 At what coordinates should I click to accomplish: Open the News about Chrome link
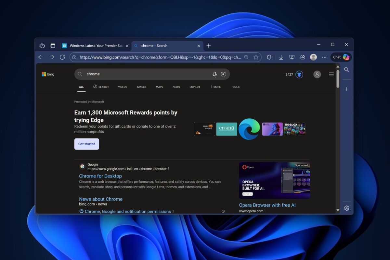(x=101, y=199)
